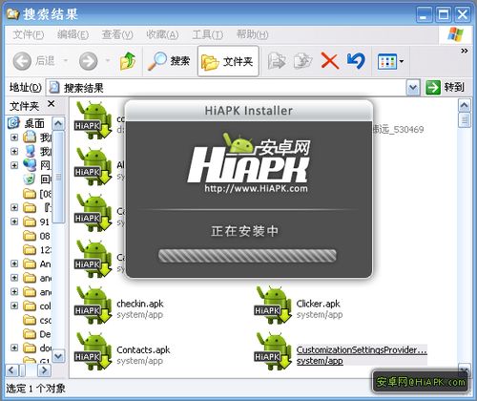Click the Contacts.apk file name
Image resolution: width=477 pixels, height=401 pixels.
coord(143,349)
